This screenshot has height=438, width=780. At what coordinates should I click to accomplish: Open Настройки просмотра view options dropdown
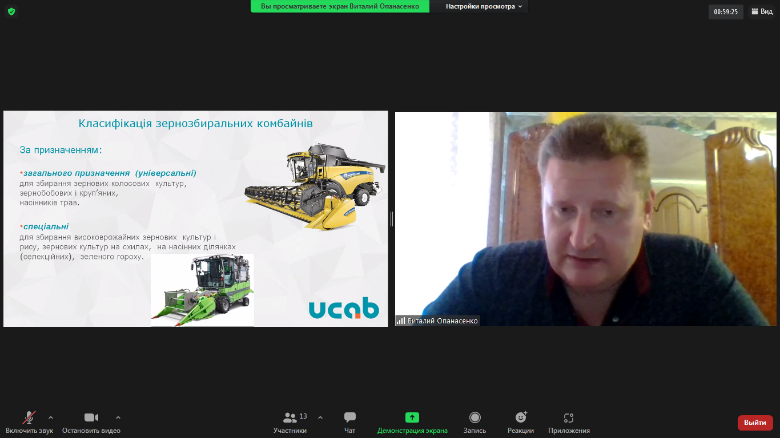tap(484, 6)
